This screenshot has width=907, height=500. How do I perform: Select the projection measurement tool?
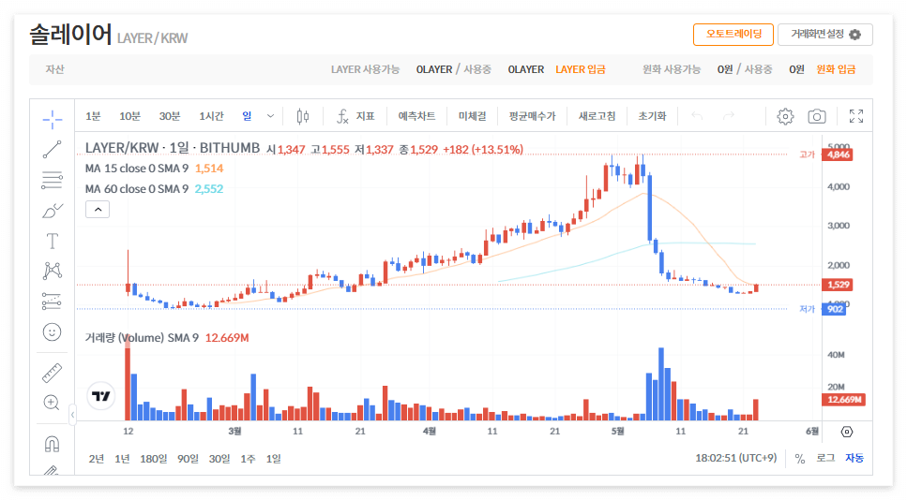point(53,301)
